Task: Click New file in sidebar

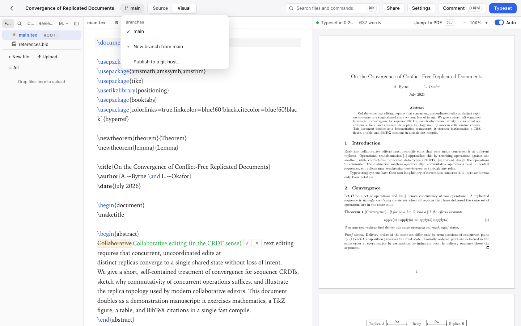Action: pos(19,57)
